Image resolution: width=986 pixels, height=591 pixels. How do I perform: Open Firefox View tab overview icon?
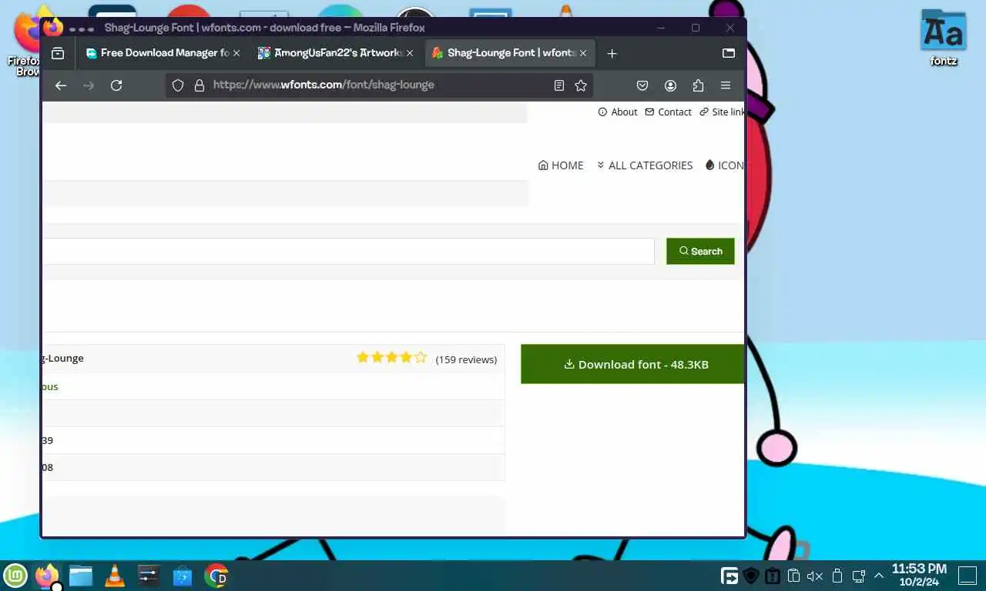tap(58, 53)
